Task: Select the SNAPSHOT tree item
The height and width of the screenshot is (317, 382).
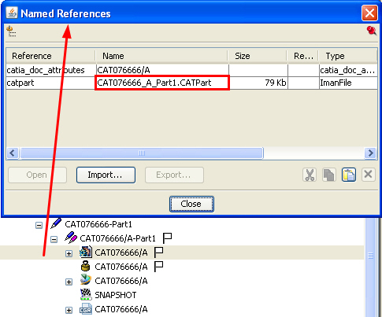Action: [x=116, y=295]
